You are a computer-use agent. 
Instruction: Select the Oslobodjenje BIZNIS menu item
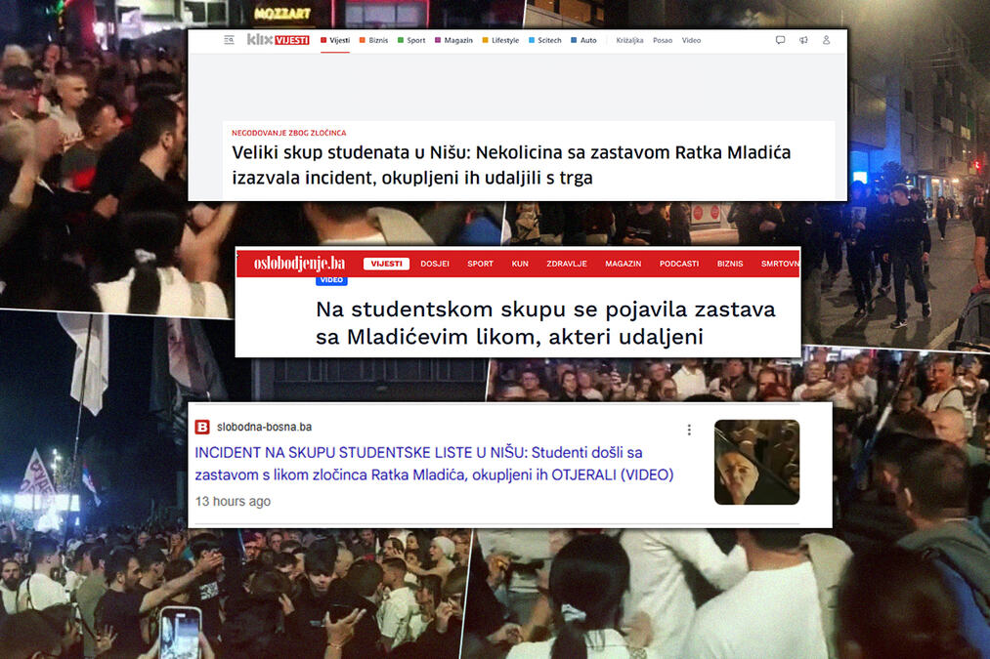tap(730, 264)
